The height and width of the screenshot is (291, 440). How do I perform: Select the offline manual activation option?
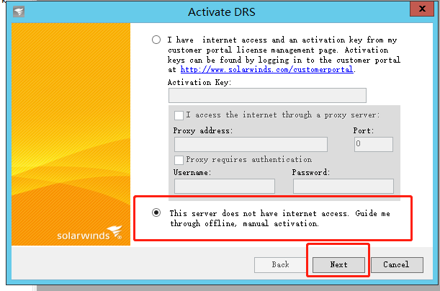pyautogui.click(x=156, y=212)
